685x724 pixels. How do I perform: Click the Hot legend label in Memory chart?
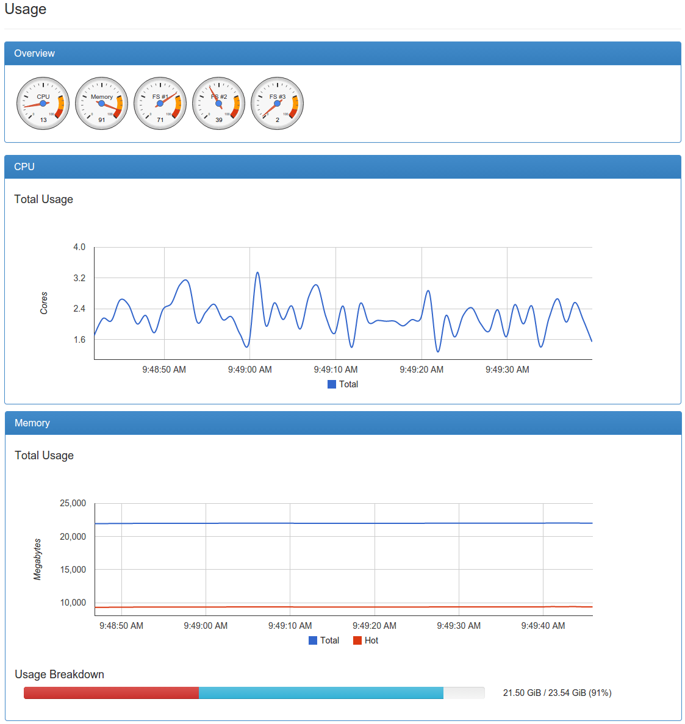click(x=371, y=640)
